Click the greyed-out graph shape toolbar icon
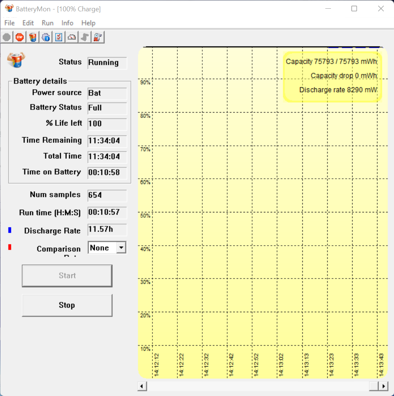394x396 pixels. click(x=85, y=37)
